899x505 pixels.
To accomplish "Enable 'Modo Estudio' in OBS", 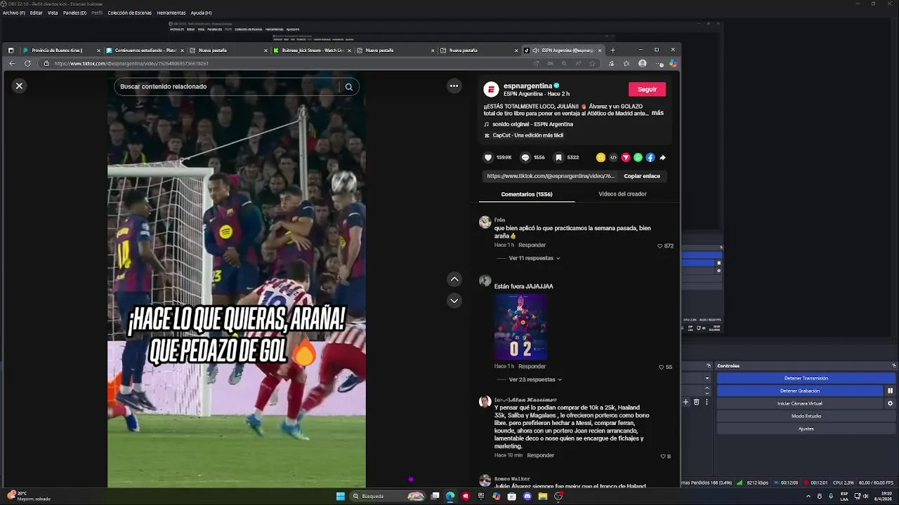I will point(806,416).
